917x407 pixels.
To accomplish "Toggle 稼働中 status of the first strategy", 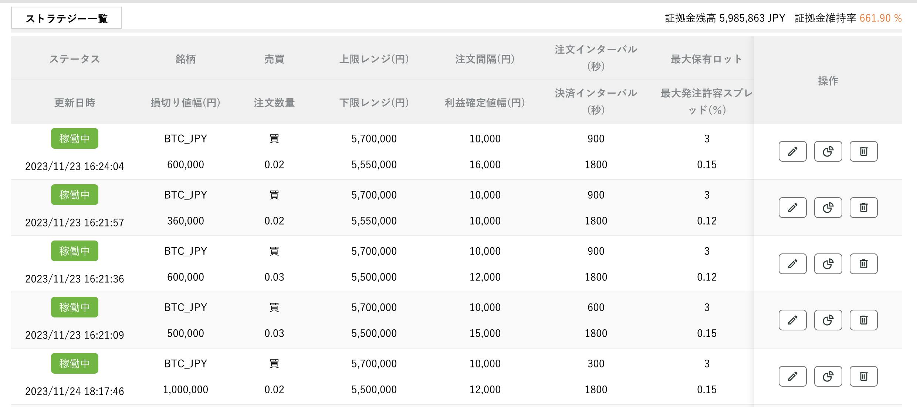I will coord(74,138).
